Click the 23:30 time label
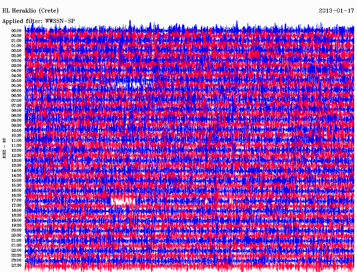The image size is (357, 272). (16, 265)
